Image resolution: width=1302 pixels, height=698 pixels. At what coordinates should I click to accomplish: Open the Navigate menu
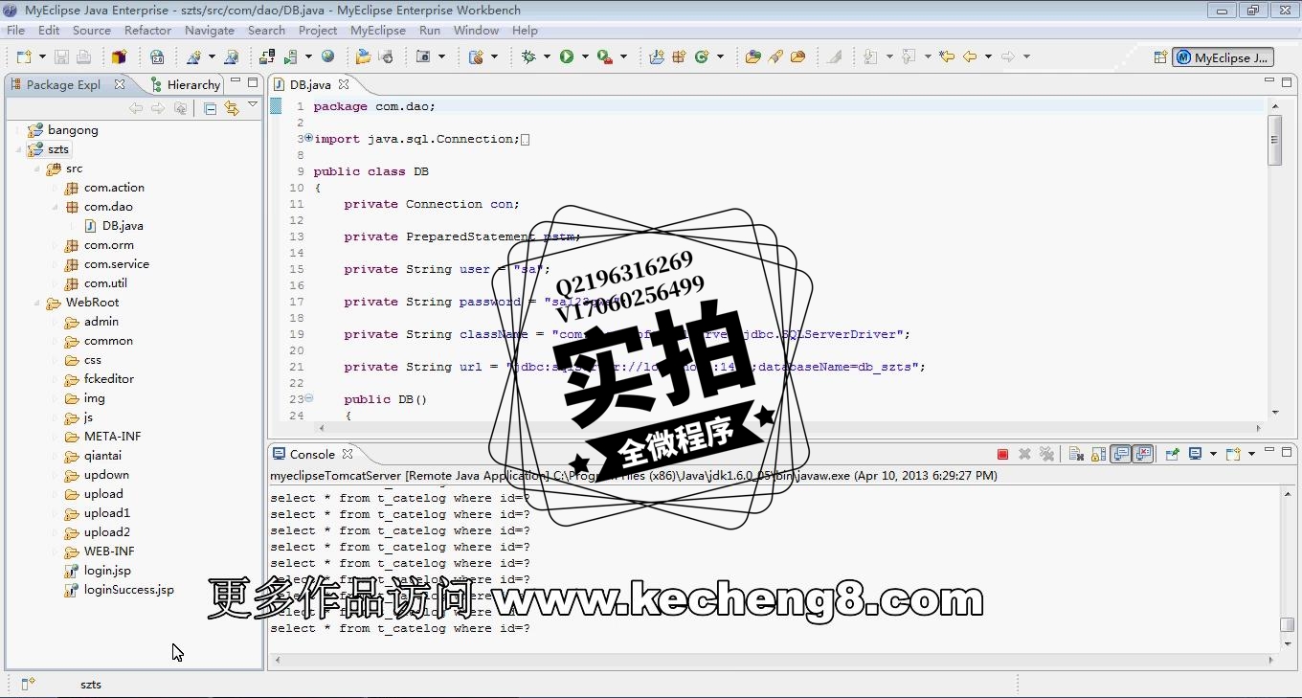tap(210, 31)
